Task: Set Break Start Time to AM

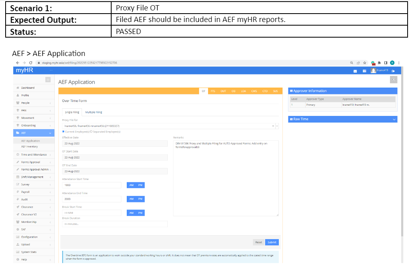Action: pyautogui.click(x=131, y=213)
